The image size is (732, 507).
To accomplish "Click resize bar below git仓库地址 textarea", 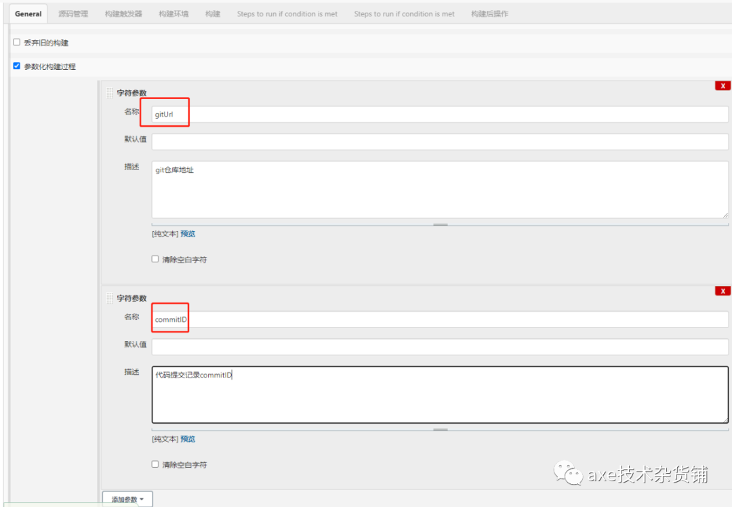I will [x=440, y=224].
